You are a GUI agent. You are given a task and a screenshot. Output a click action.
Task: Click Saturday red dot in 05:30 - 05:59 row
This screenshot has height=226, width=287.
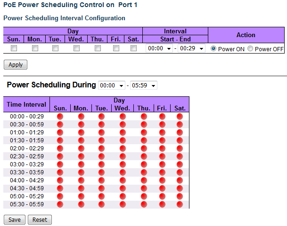tap(180, 204)
